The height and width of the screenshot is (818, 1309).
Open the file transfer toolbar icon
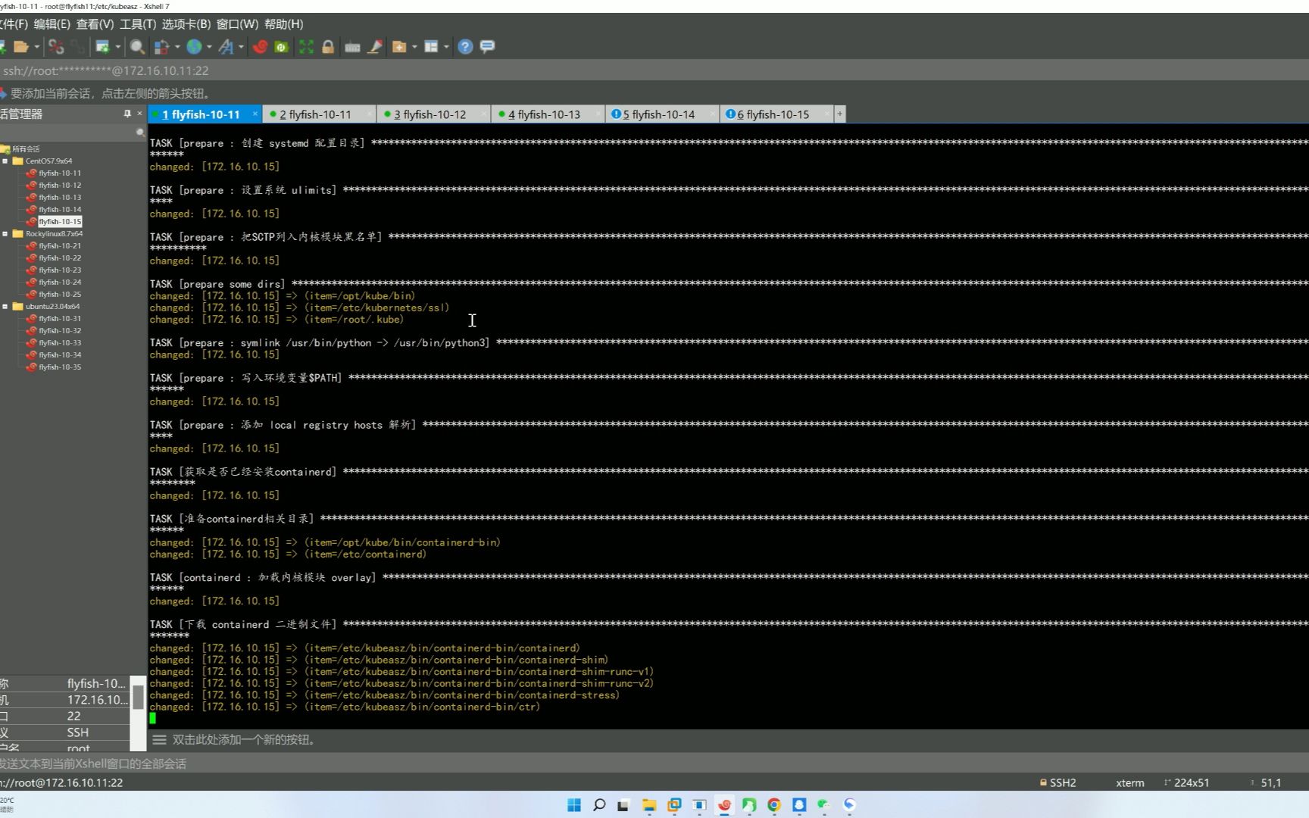pyautogui.click(x=161, y=47)
